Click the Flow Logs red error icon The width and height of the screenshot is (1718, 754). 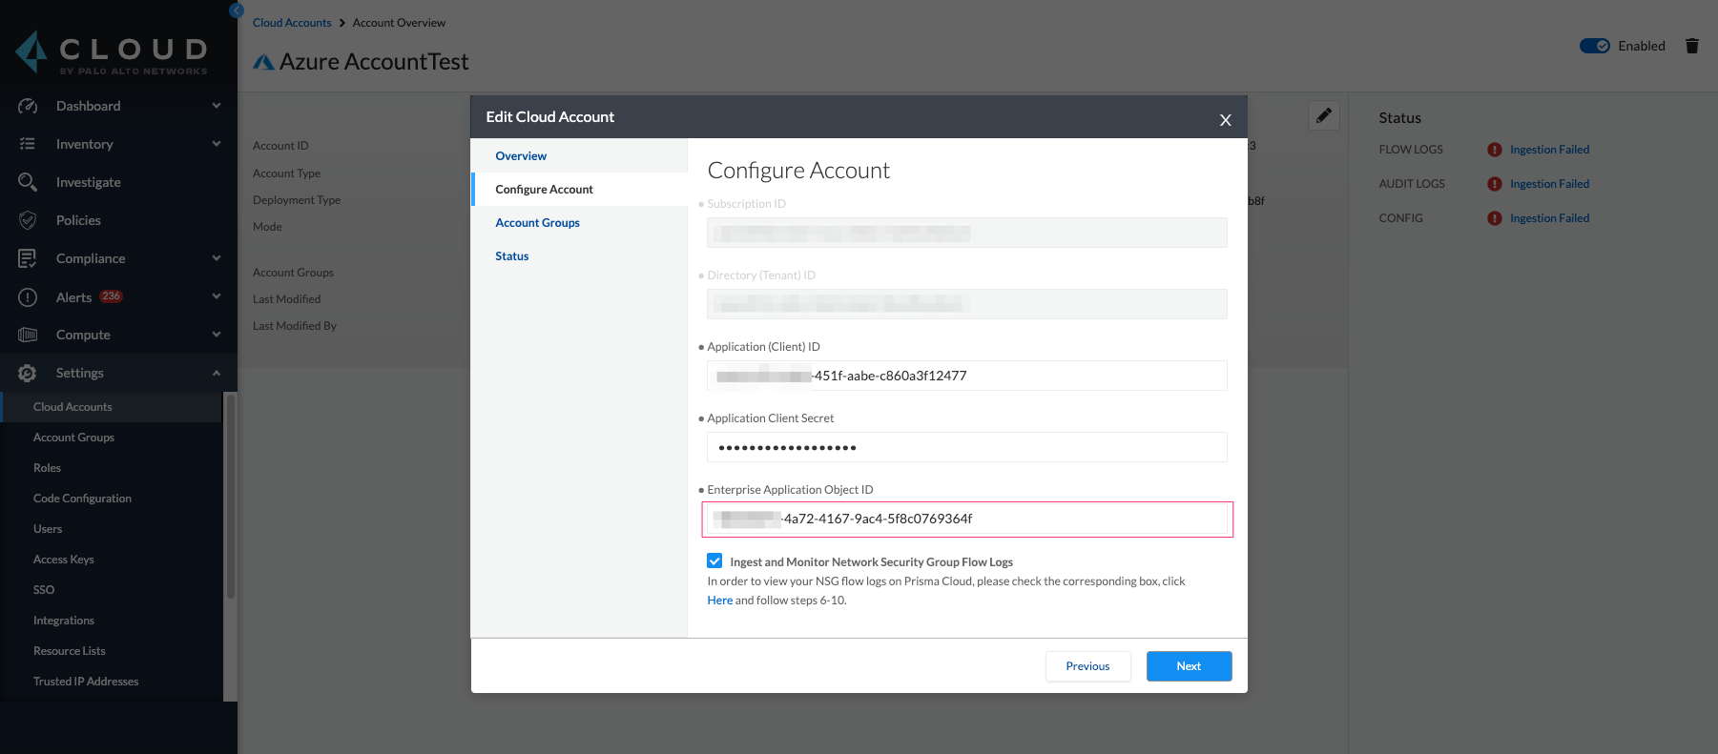coord(1494,150)
